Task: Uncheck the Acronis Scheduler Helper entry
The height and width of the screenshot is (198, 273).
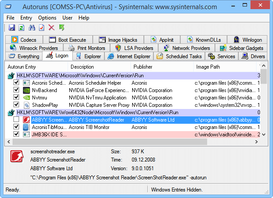Action: click(x=16, y=82)
